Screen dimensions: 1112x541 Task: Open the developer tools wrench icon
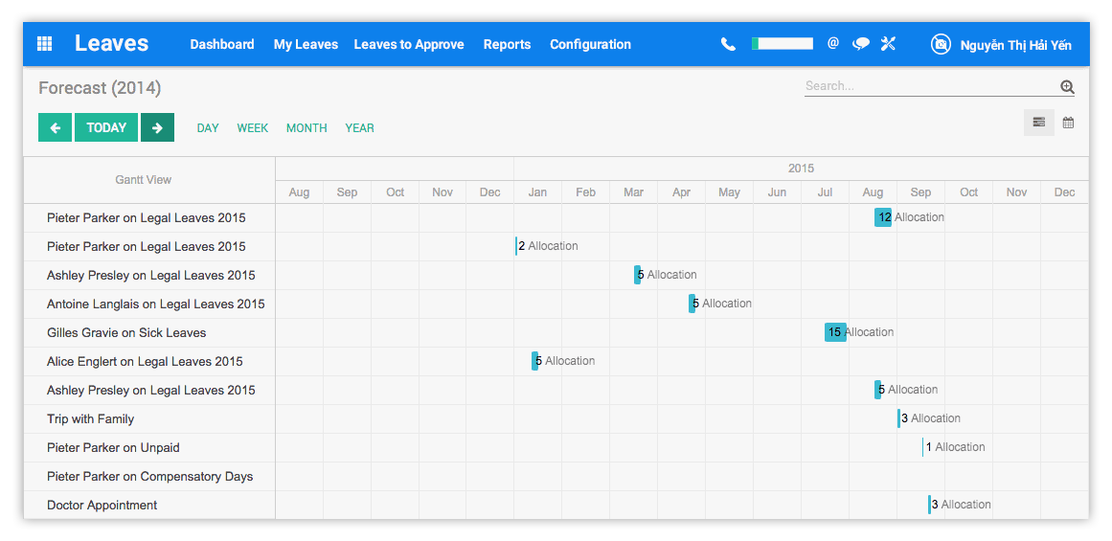(888, 44)
